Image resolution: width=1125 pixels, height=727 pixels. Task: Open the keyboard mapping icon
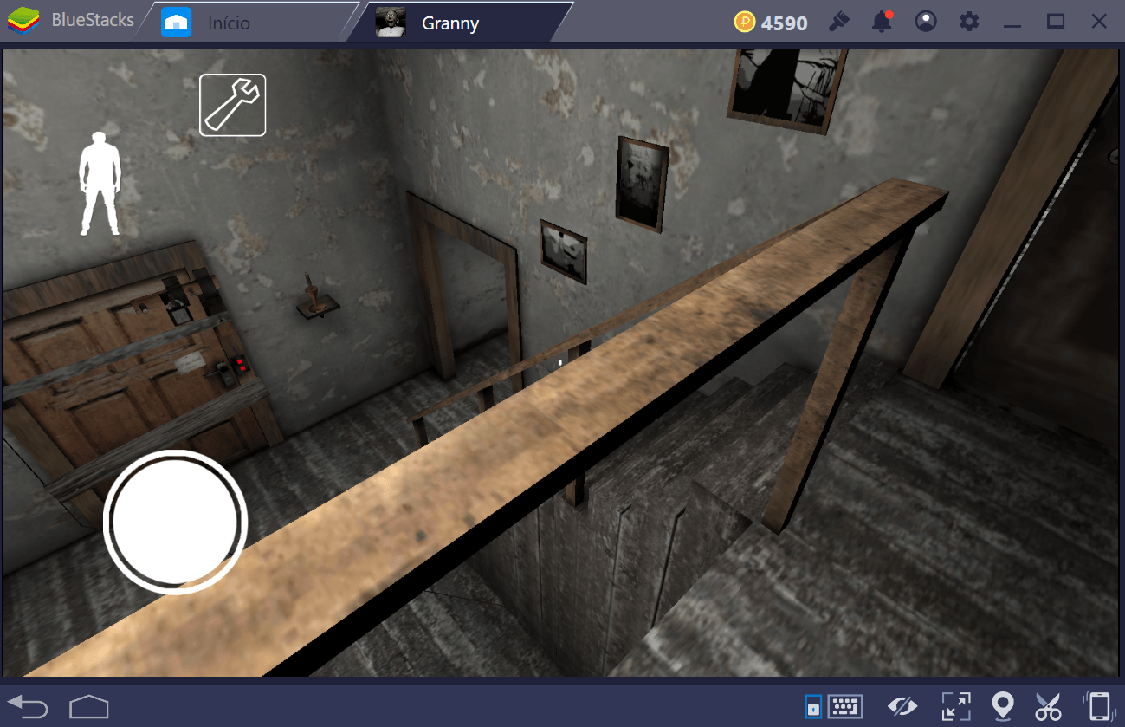click(845, 706)
